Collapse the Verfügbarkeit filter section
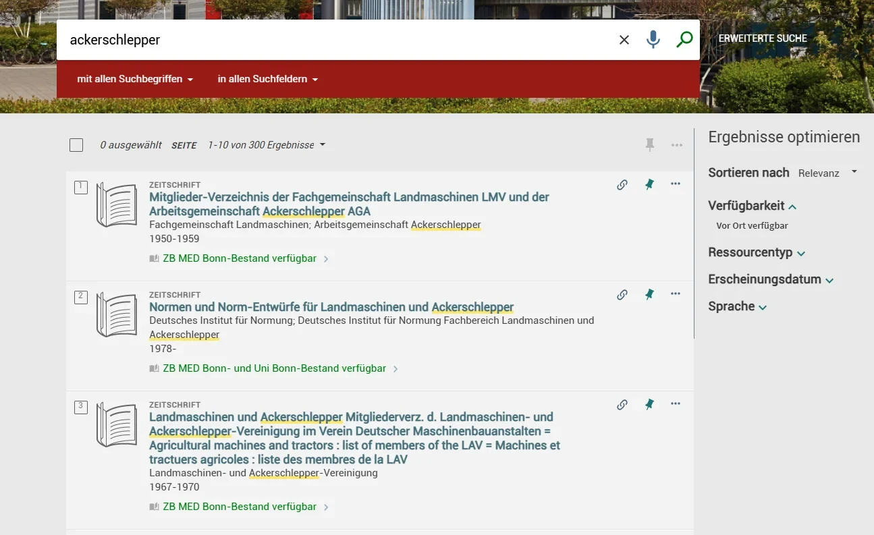Screen dimensions: 874x535 coord(752,205)
